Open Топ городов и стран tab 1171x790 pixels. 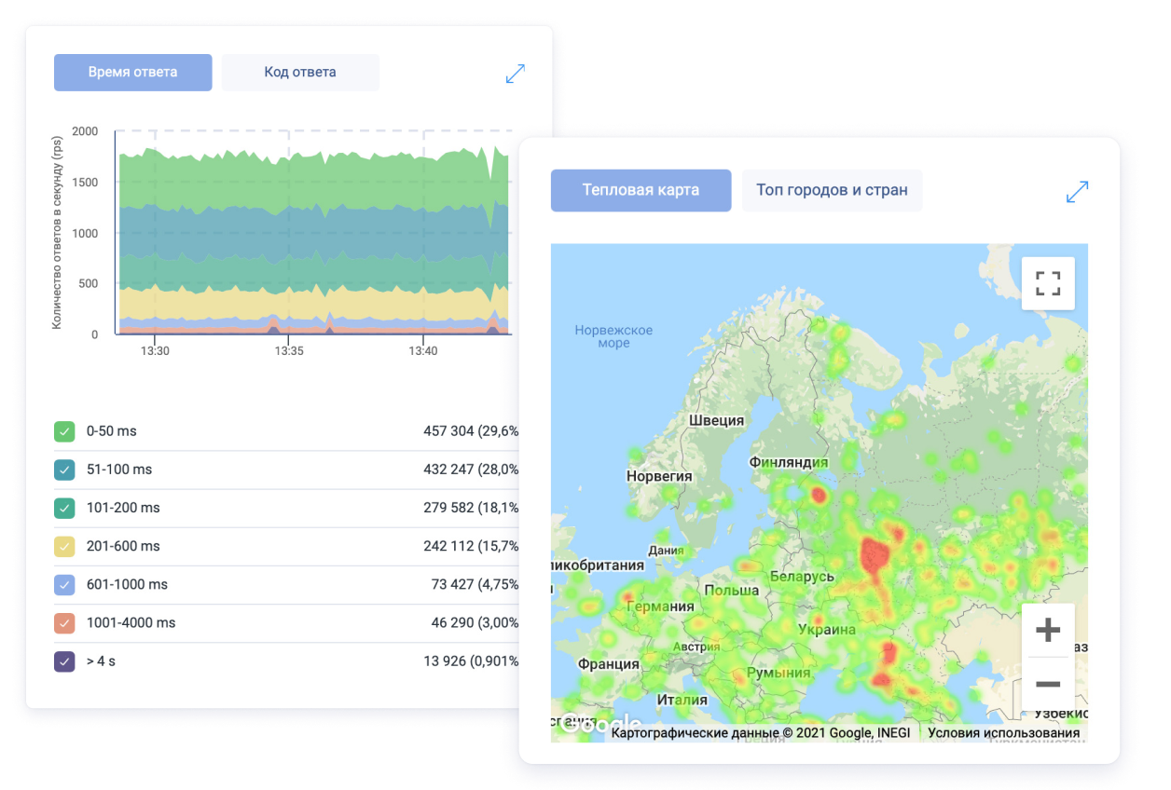(x=832, y=190)
